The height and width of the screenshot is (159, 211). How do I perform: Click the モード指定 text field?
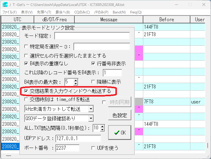tap(92, 36)
